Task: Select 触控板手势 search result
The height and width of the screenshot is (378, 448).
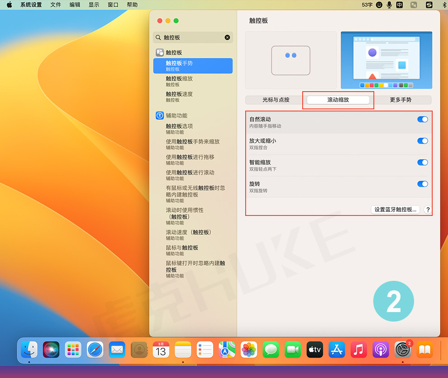Action: point(193,66)
